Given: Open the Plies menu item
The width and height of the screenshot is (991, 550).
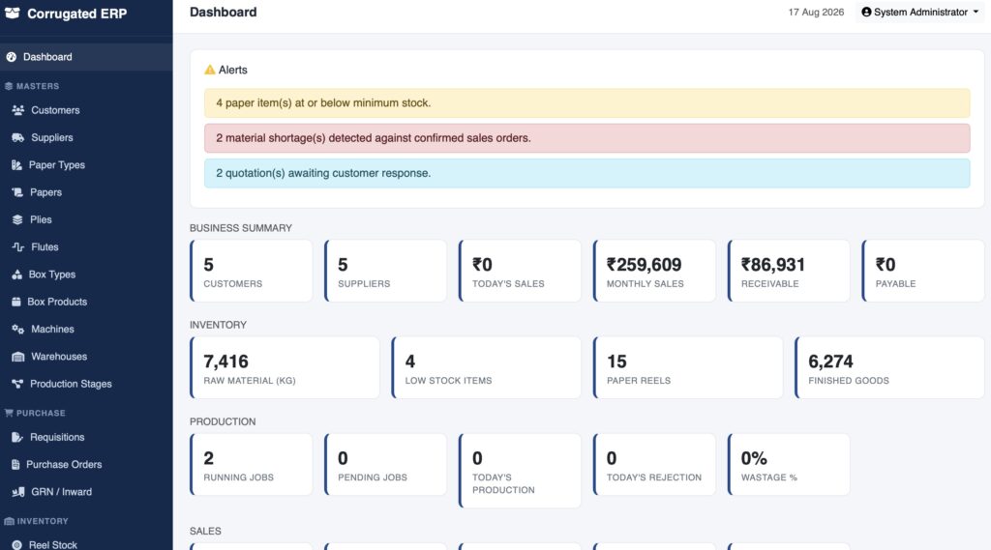Looking at the screenshot, I should coord(86,219).
